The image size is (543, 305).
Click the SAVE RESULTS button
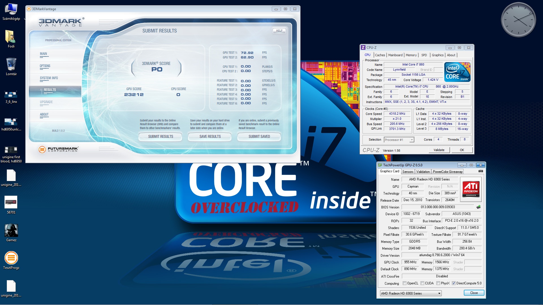click(210, 136)
